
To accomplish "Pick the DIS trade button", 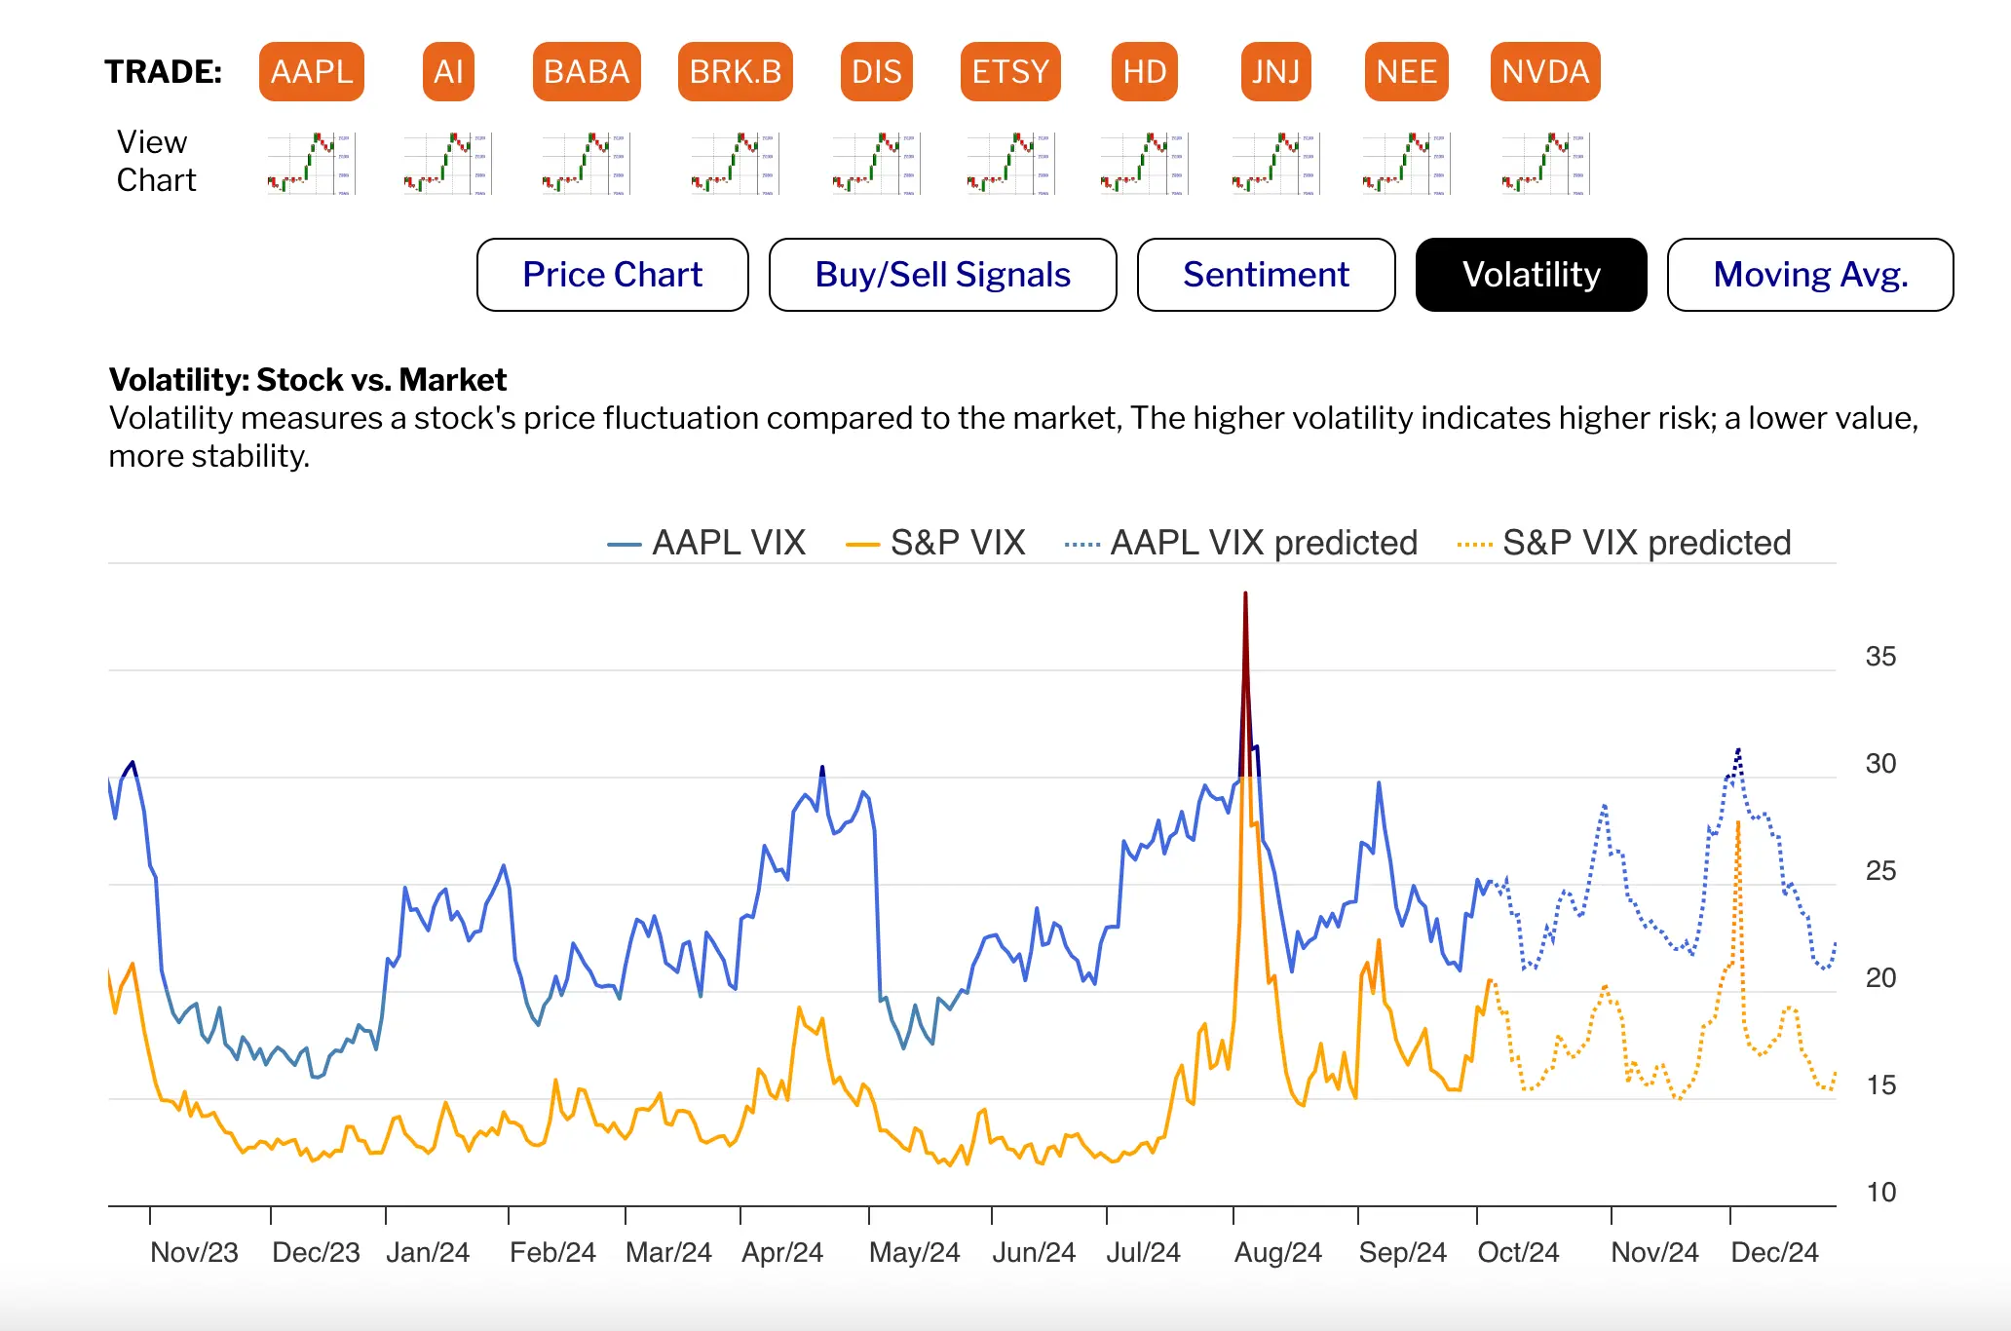I will 877,72.
